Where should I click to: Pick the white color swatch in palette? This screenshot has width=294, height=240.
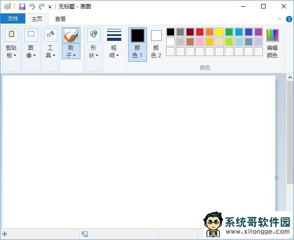click(171, 42)
